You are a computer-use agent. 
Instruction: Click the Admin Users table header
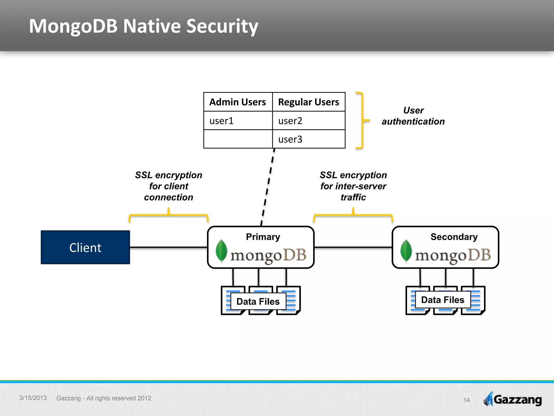(238, 102)
